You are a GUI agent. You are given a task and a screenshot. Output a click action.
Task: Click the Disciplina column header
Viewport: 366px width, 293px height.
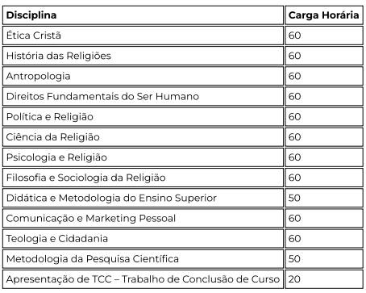(x=143, y=15)
